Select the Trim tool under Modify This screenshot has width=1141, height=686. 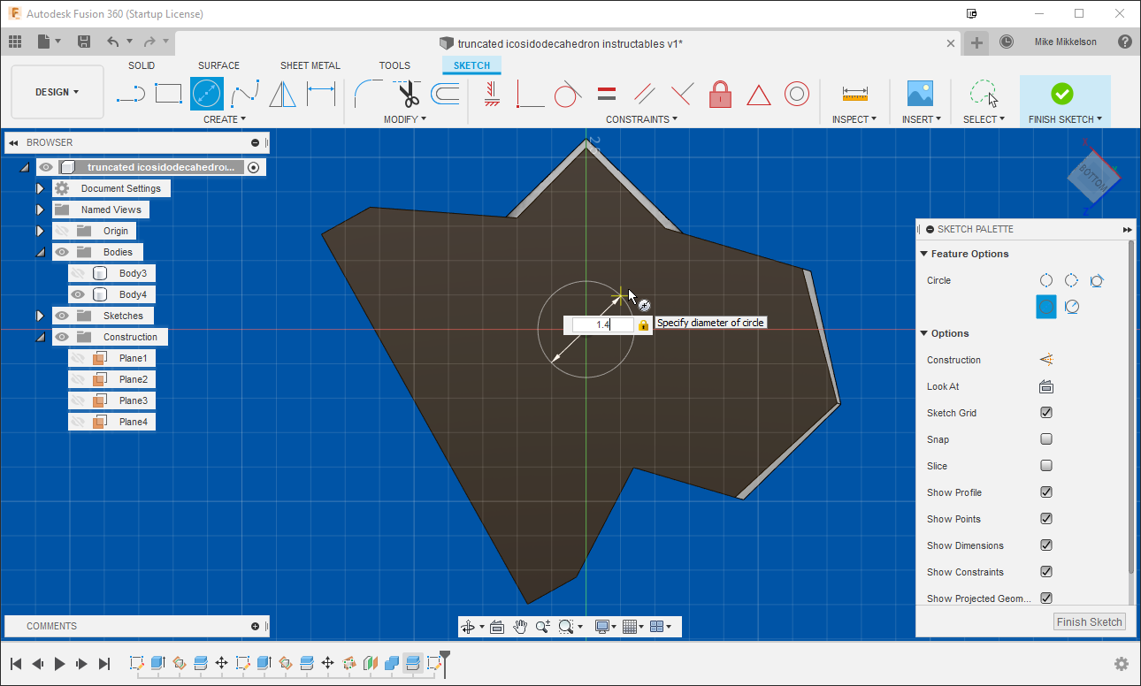(408, 94)
